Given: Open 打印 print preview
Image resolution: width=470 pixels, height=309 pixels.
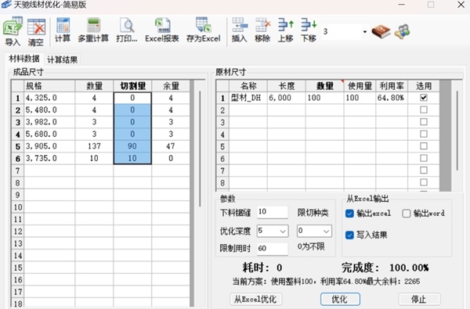Looking at the screenshot, I should coord(127,30).
